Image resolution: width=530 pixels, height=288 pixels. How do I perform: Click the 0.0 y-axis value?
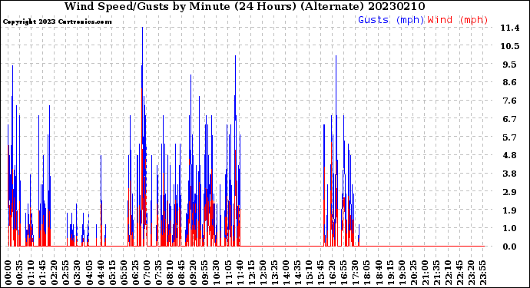tap(510, 247)
